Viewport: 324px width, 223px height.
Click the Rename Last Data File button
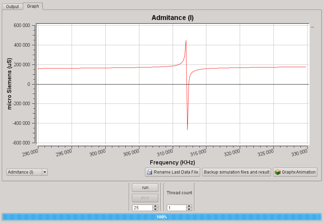click(x=172, y=172)
